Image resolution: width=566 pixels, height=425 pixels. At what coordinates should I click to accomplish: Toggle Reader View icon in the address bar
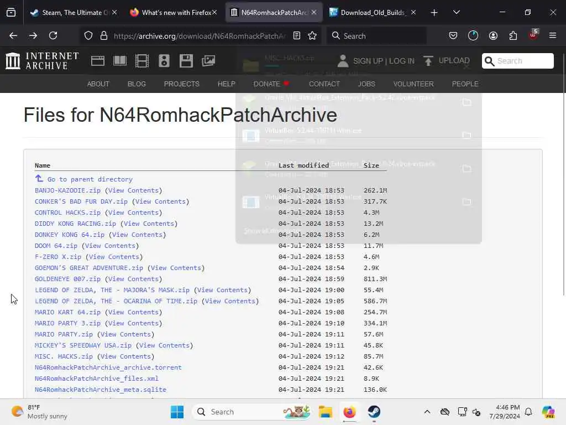(297, 36)
